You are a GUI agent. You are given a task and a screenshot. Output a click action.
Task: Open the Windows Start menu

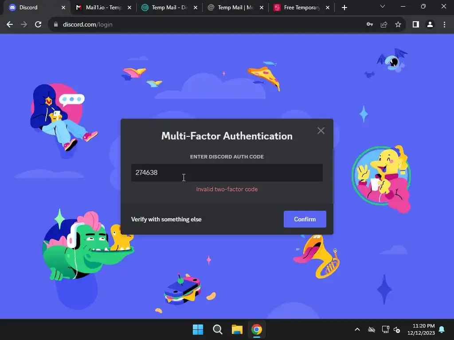click(x=198, y=329)
